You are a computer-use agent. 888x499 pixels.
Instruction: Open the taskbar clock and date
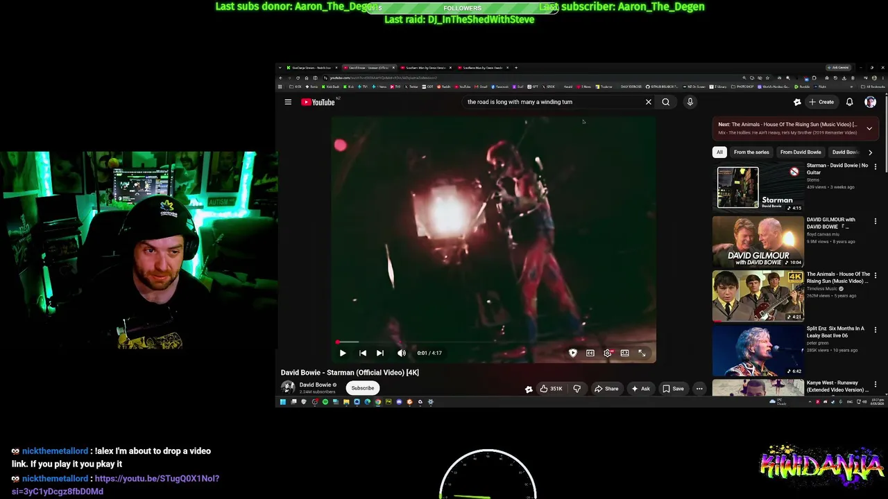click(876, 402)
